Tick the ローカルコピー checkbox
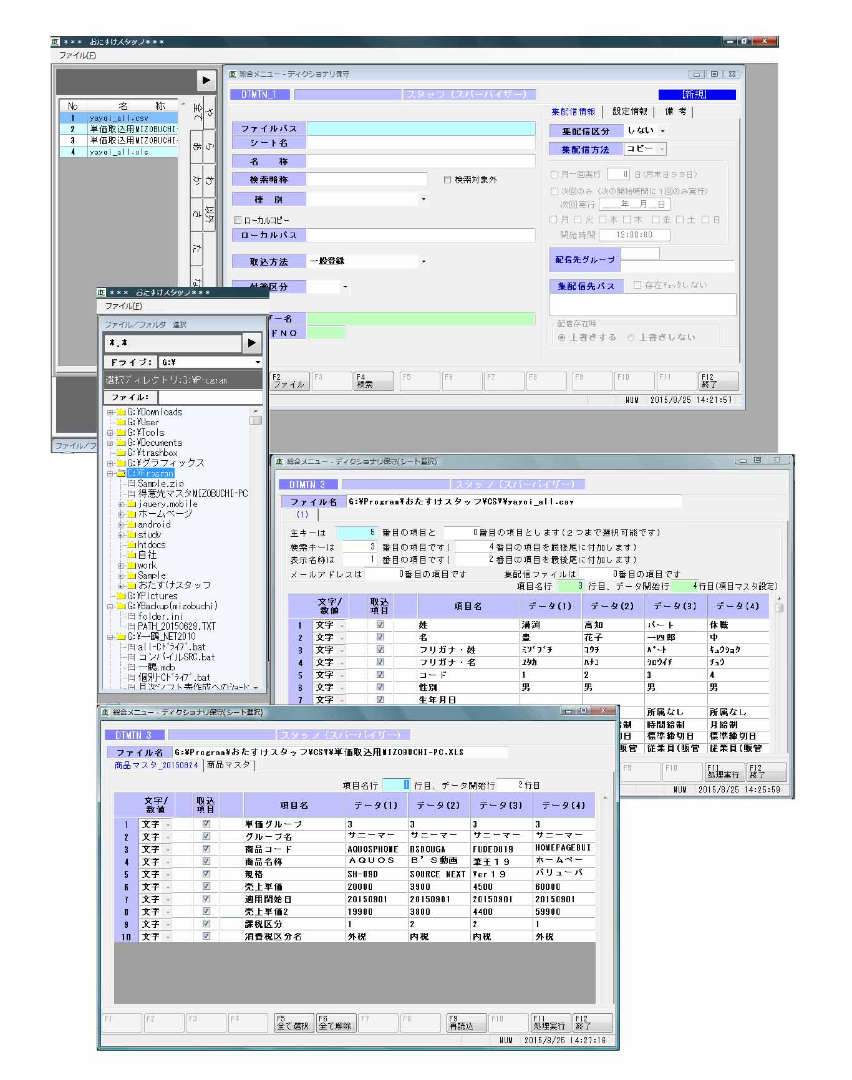The height and width of the screenshot is (1080, 852). point(238,220)
